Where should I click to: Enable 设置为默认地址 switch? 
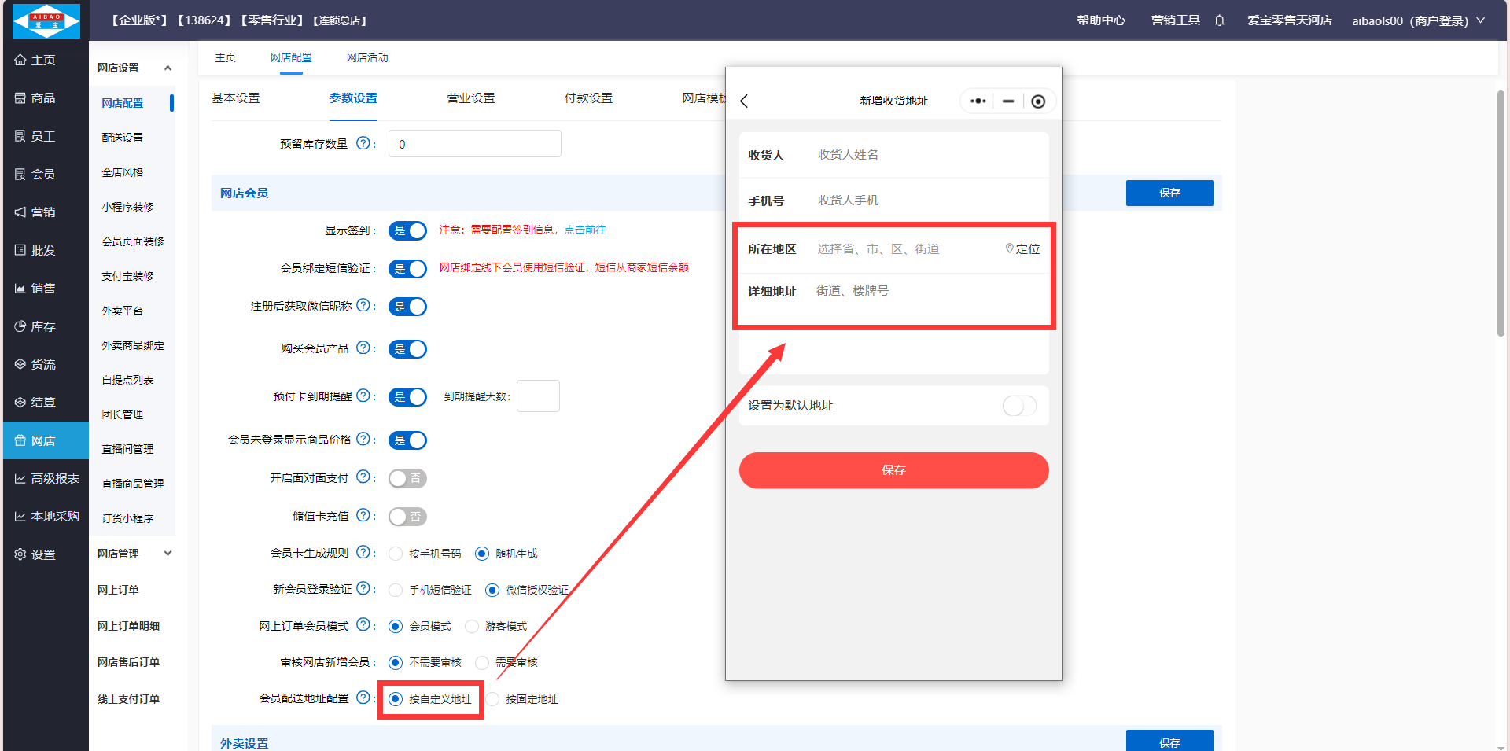click(x=1019, y=406)
